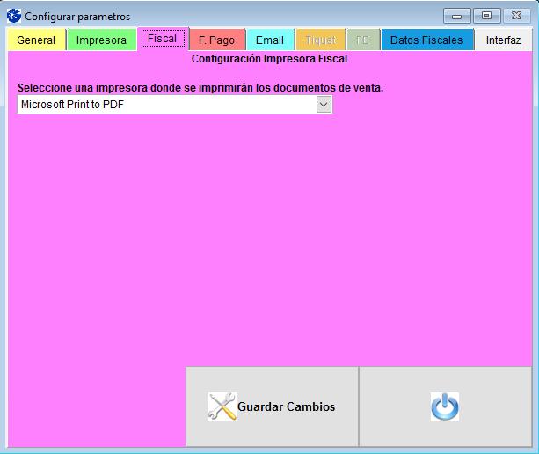Maximize the Configurar parametros window

click(x=485, y=16)
